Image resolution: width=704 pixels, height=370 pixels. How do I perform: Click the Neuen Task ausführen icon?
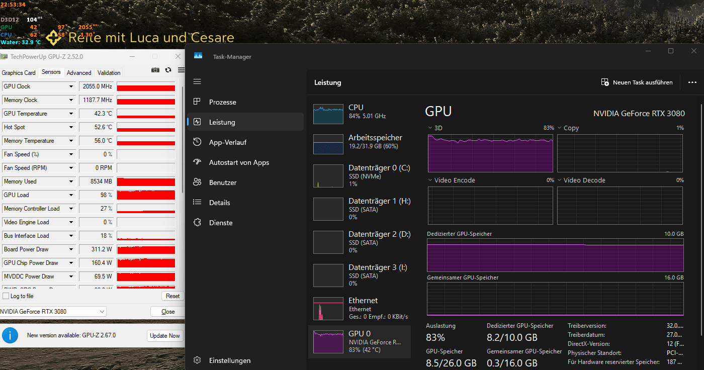click(605, 82)
